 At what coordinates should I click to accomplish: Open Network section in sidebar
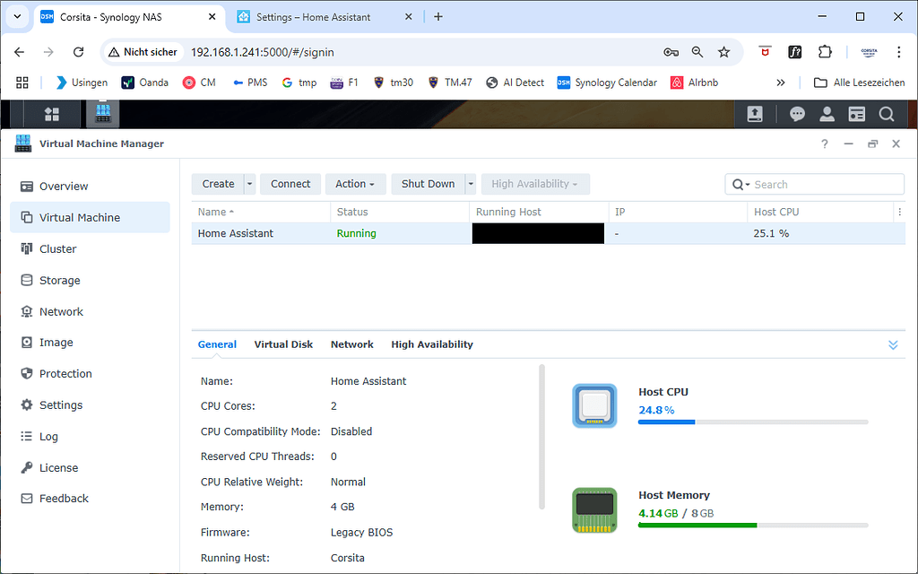pos(91,311)
